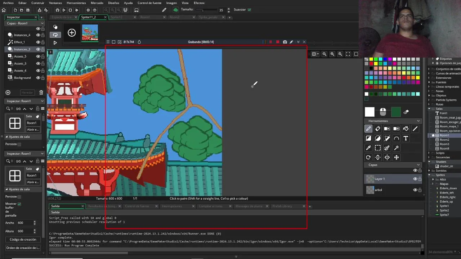Toggle loop animation button beside frames
This screenshot has height=259, width=461.
(55, 35)
